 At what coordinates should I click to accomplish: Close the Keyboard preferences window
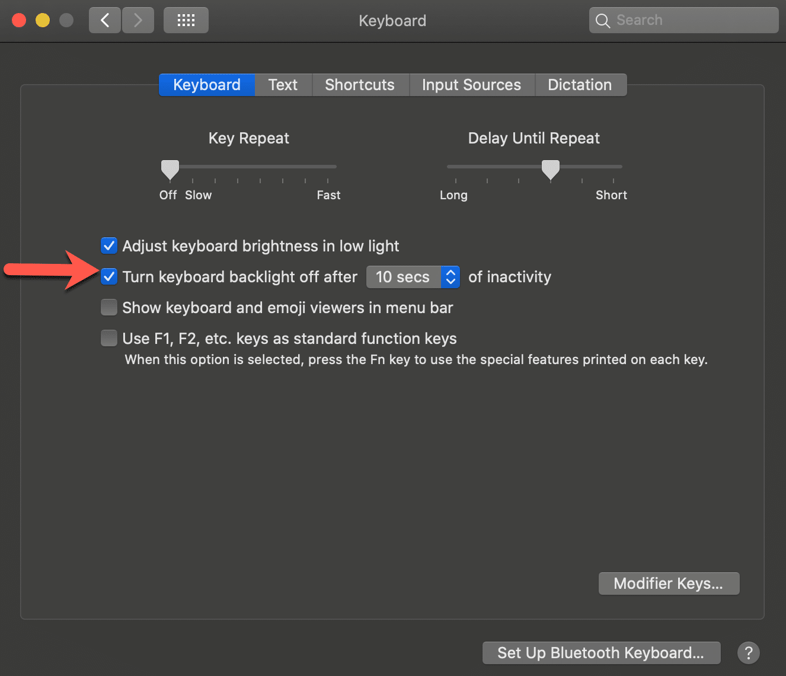(x=19, y=21)
